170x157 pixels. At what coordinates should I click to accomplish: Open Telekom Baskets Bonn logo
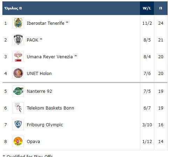tap(18, 108)
